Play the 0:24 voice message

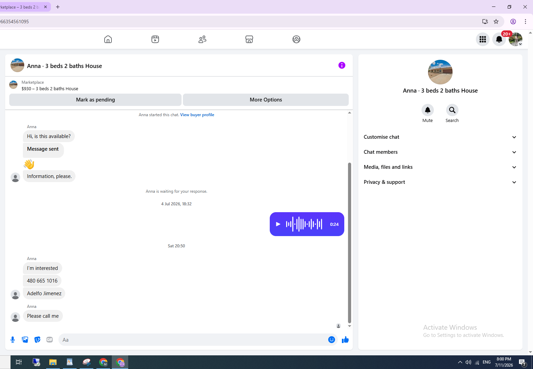[x=278, y=224]
